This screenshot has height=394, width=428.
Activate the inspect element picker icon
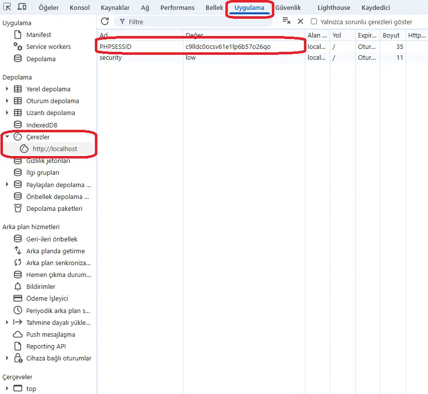click(x=7, y=7)
